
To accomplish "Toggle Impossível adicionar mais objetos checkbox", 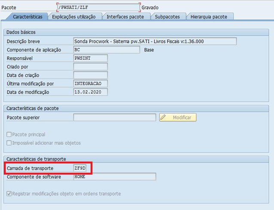I will (9, 143).
